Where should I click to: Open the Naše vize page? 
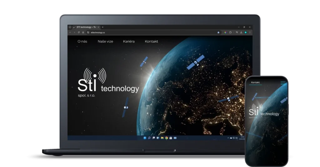pos(105,41)
